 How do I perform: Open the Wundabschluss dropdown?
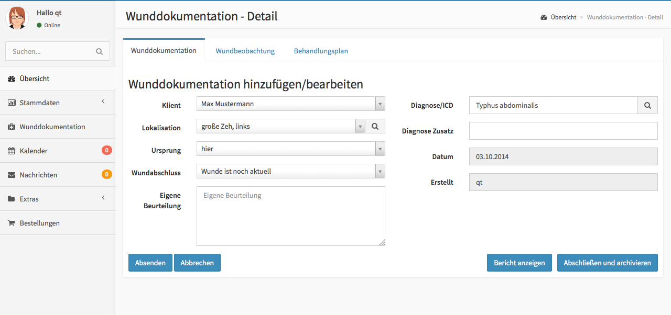point(291,171)
